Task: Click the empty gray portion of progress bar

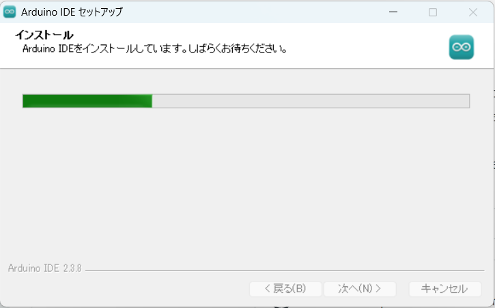Action: pos(311,101)
